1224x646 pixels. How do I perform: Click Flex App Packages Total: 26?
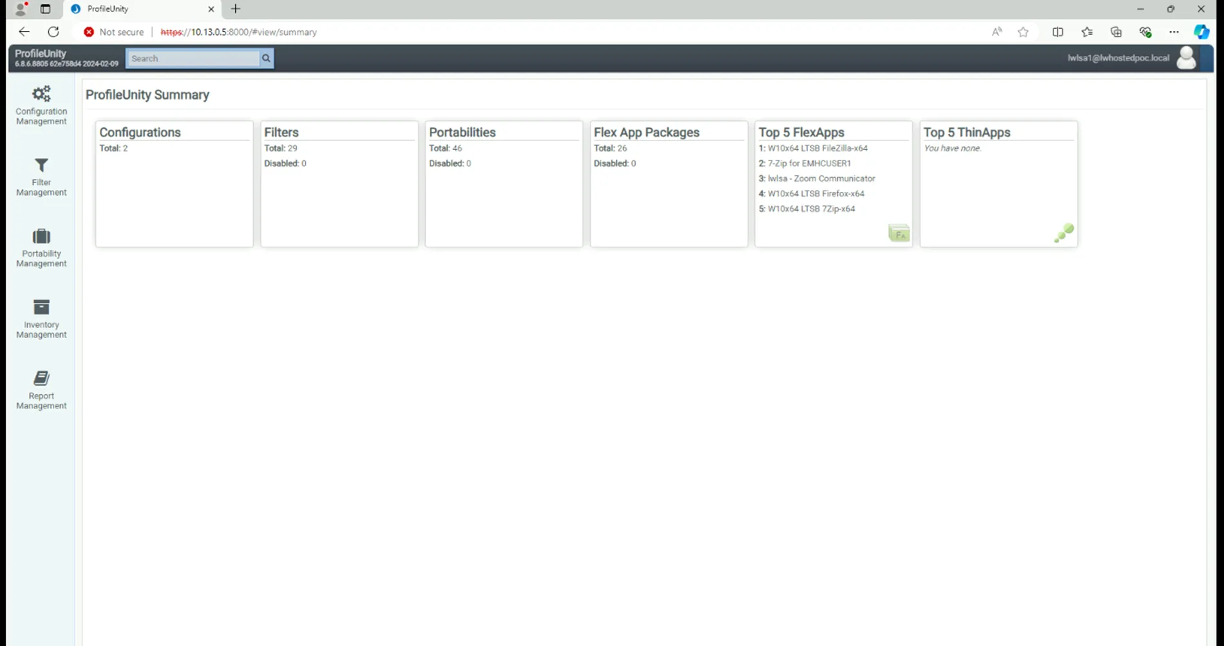(x=610, y=148)
